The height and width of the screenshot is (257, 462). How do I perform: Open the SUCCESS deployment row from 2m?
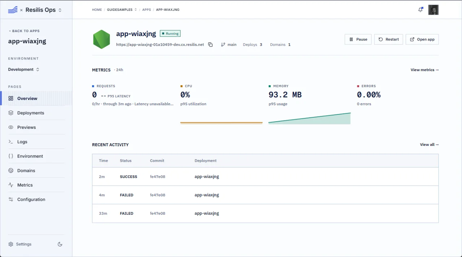(x=265, y=177)
